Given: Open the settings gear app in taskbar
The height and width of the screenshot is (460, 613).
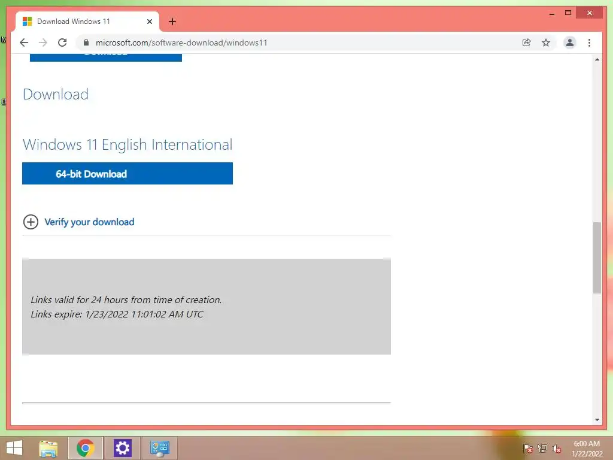Looking at the screenshot, I should coord(122,448).
